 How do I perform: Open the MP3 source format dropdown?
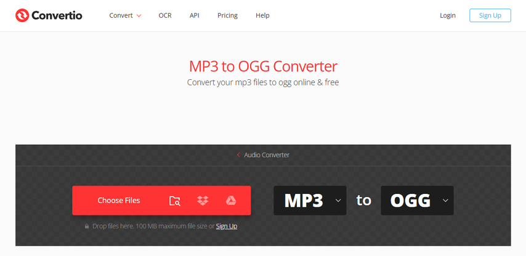tap(310, 201)
